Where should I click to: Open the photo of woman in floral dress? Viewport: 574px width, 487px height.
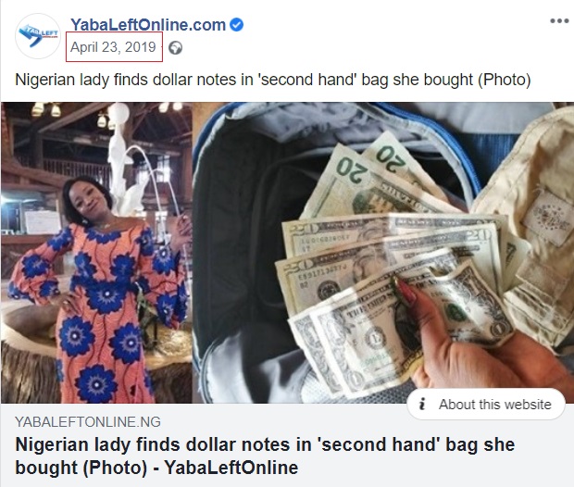click(96, 253)
